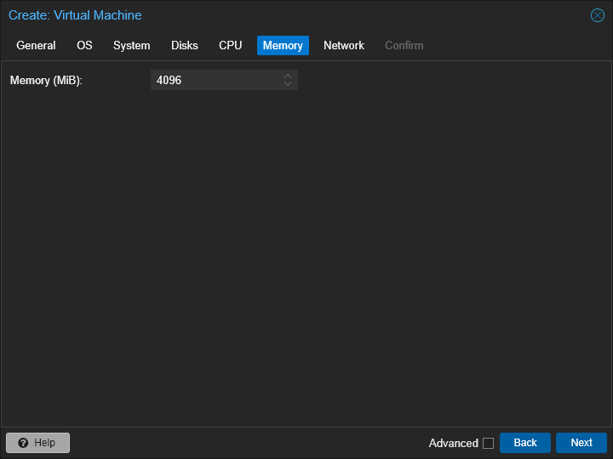The image size is (613, 459).
Task: Click the Memory (MiB) field label
Action: pos(46,81)
